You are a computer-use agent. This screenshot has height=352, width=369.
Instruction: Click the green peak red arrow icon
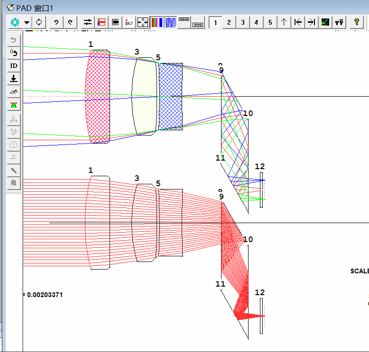[14, 104]
